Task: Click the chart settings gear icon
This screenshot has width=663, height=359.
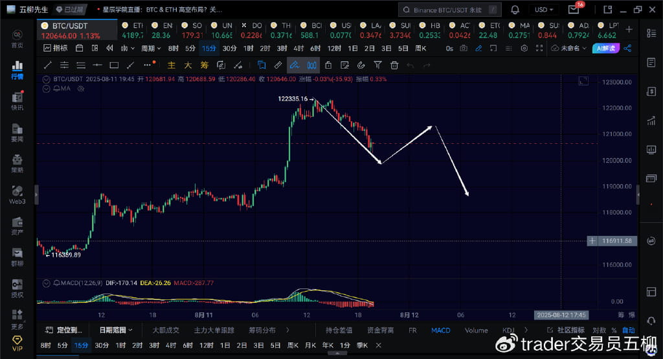Action: tap(524, 48)
